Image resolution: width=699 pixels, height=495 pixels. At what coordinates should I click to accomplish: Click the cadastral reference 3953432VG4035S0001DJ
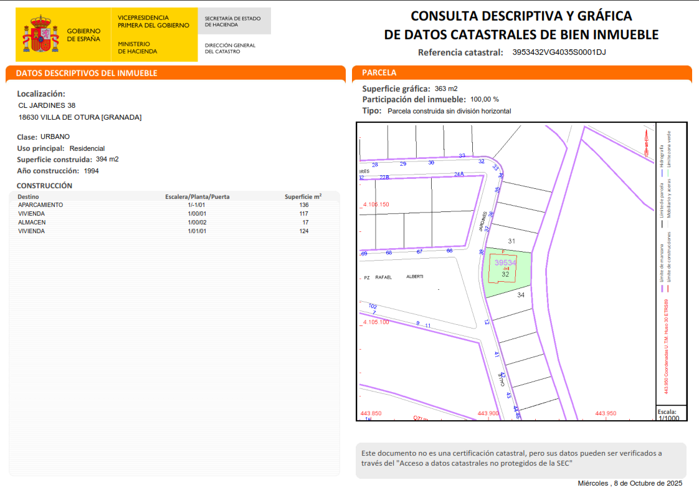(x=559, y=52)
